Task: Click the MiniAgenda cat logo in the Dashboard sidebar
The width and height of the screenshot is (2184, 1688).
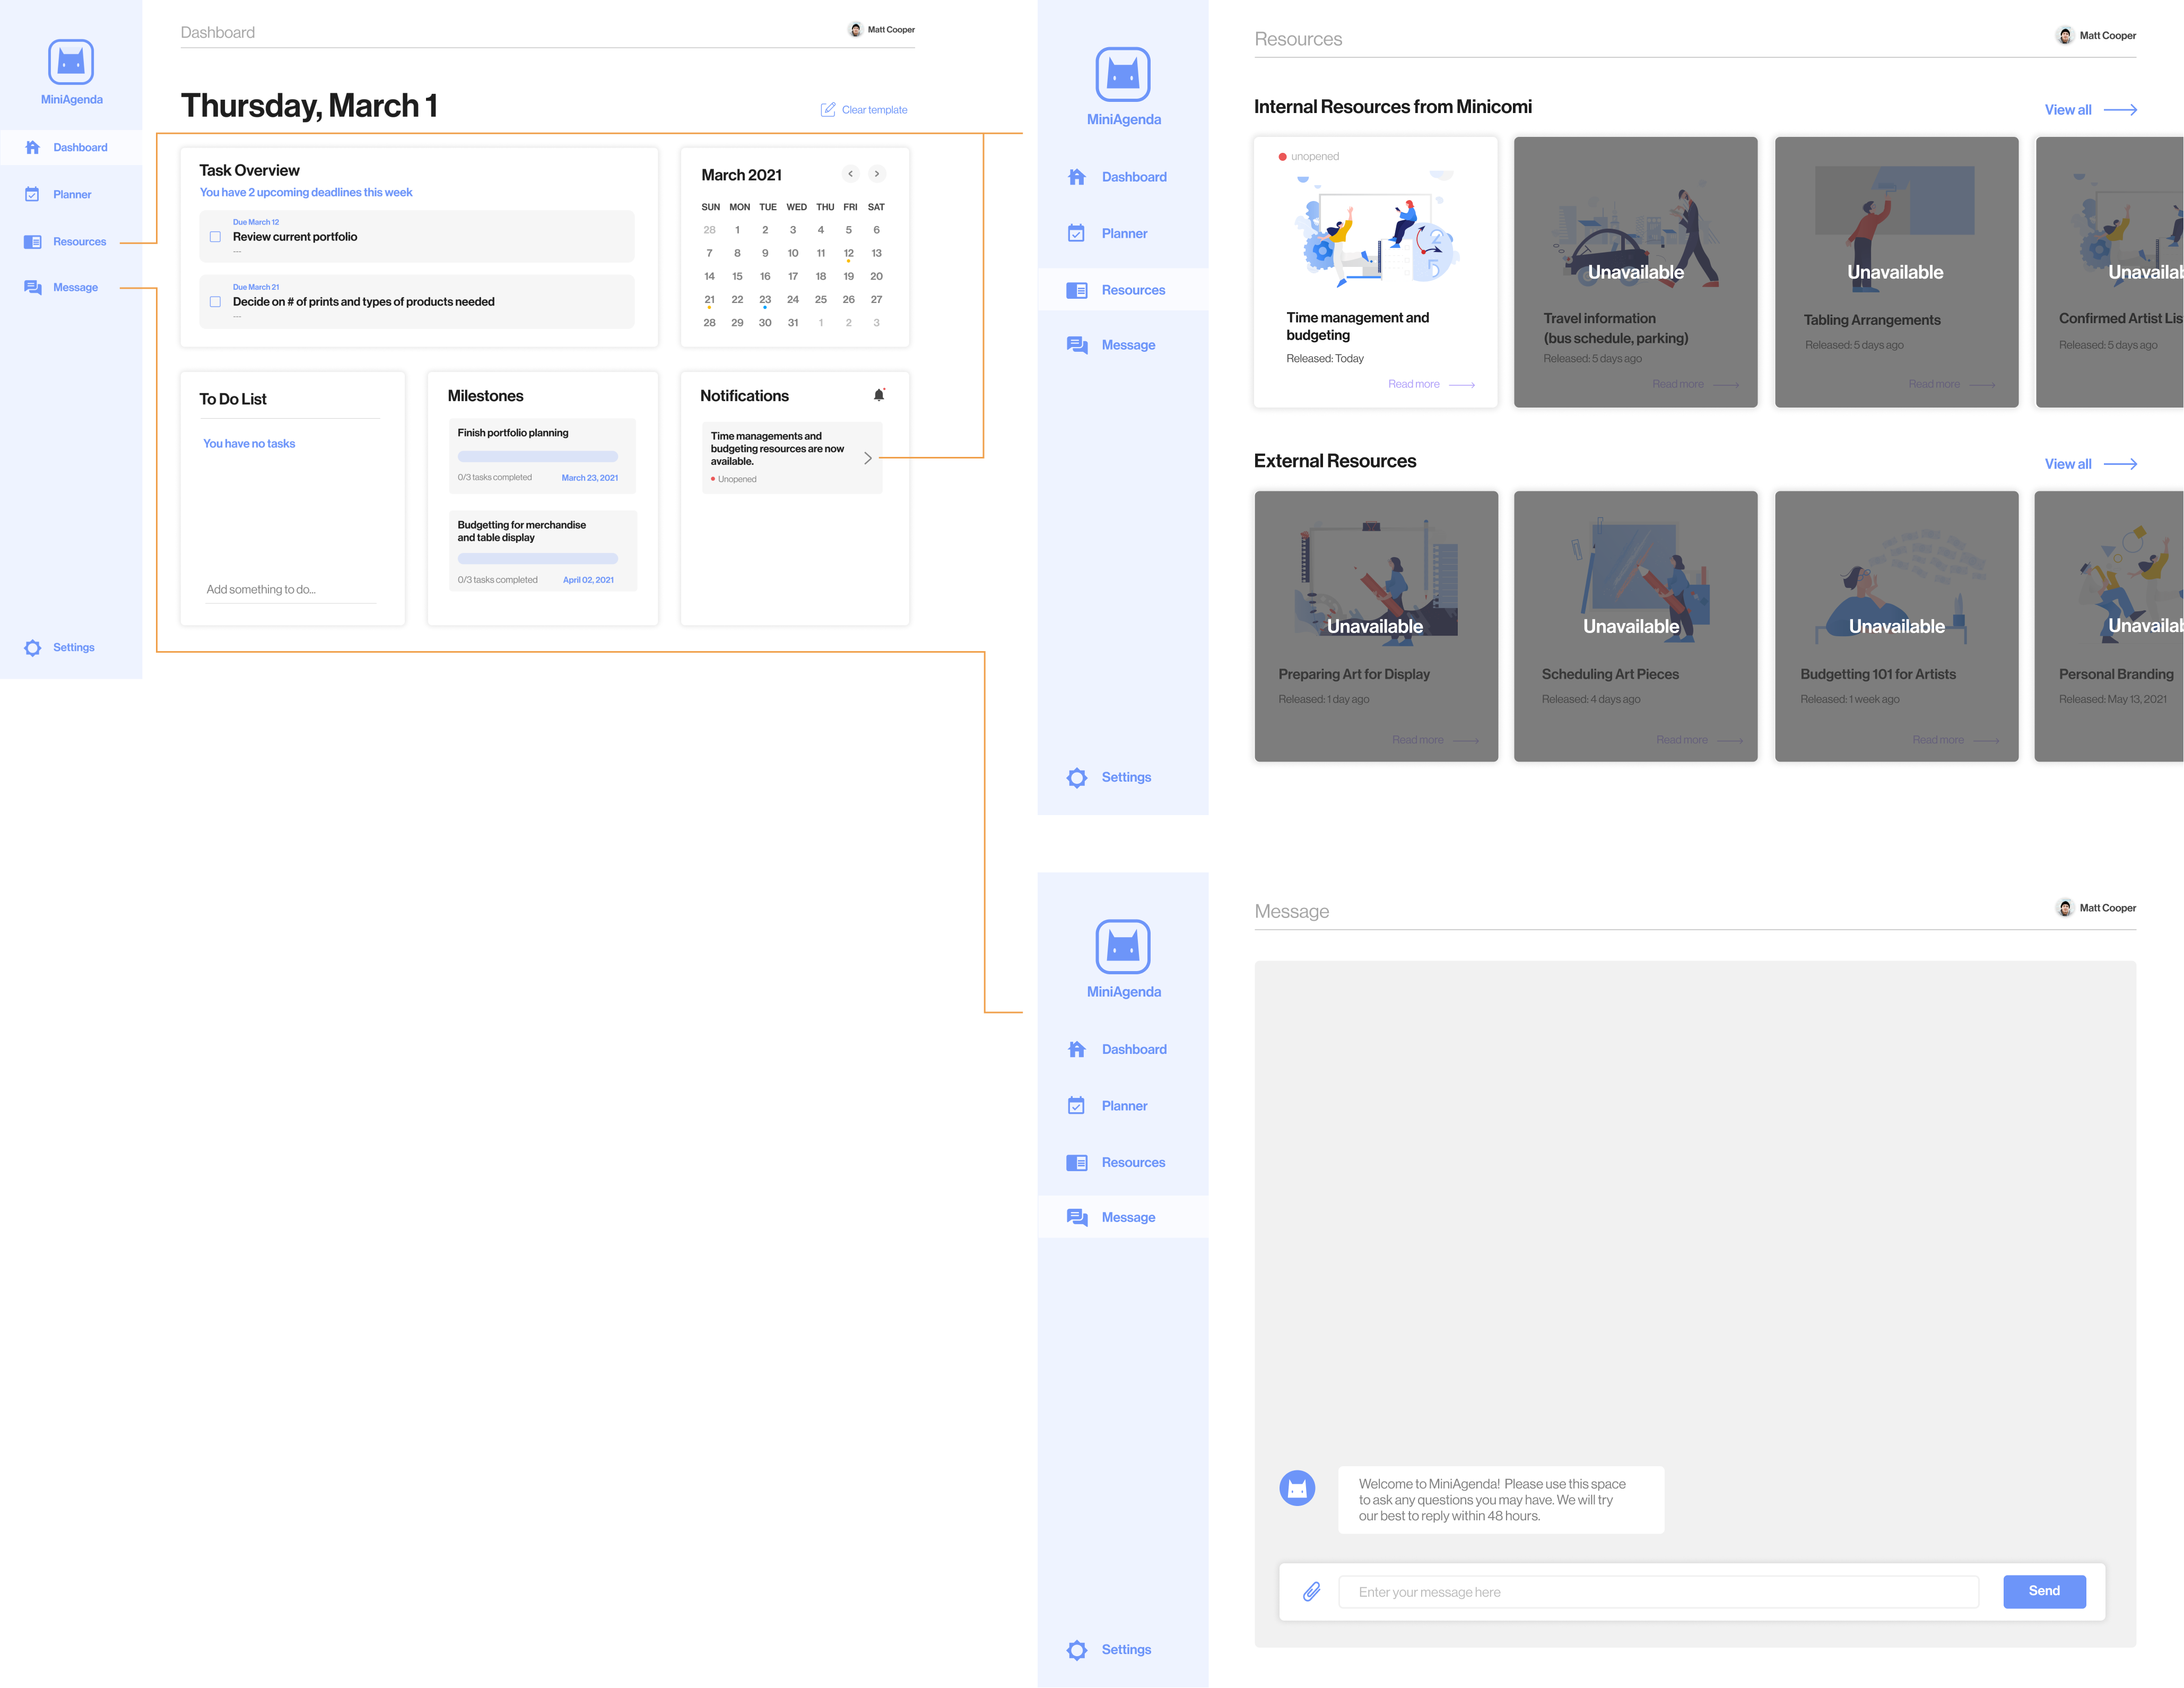Action: (x=71, y=62)
